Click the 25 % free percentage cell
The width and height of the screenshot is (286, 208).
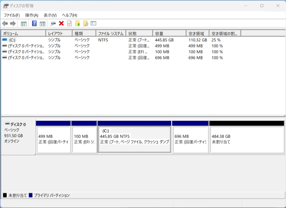coord(216,40)
